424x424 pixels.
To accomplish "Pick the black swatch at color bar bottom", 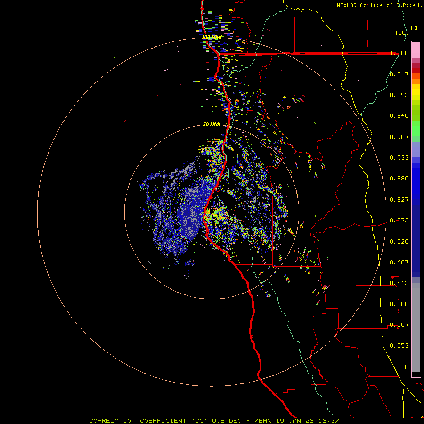I will [x=416, y=374].
